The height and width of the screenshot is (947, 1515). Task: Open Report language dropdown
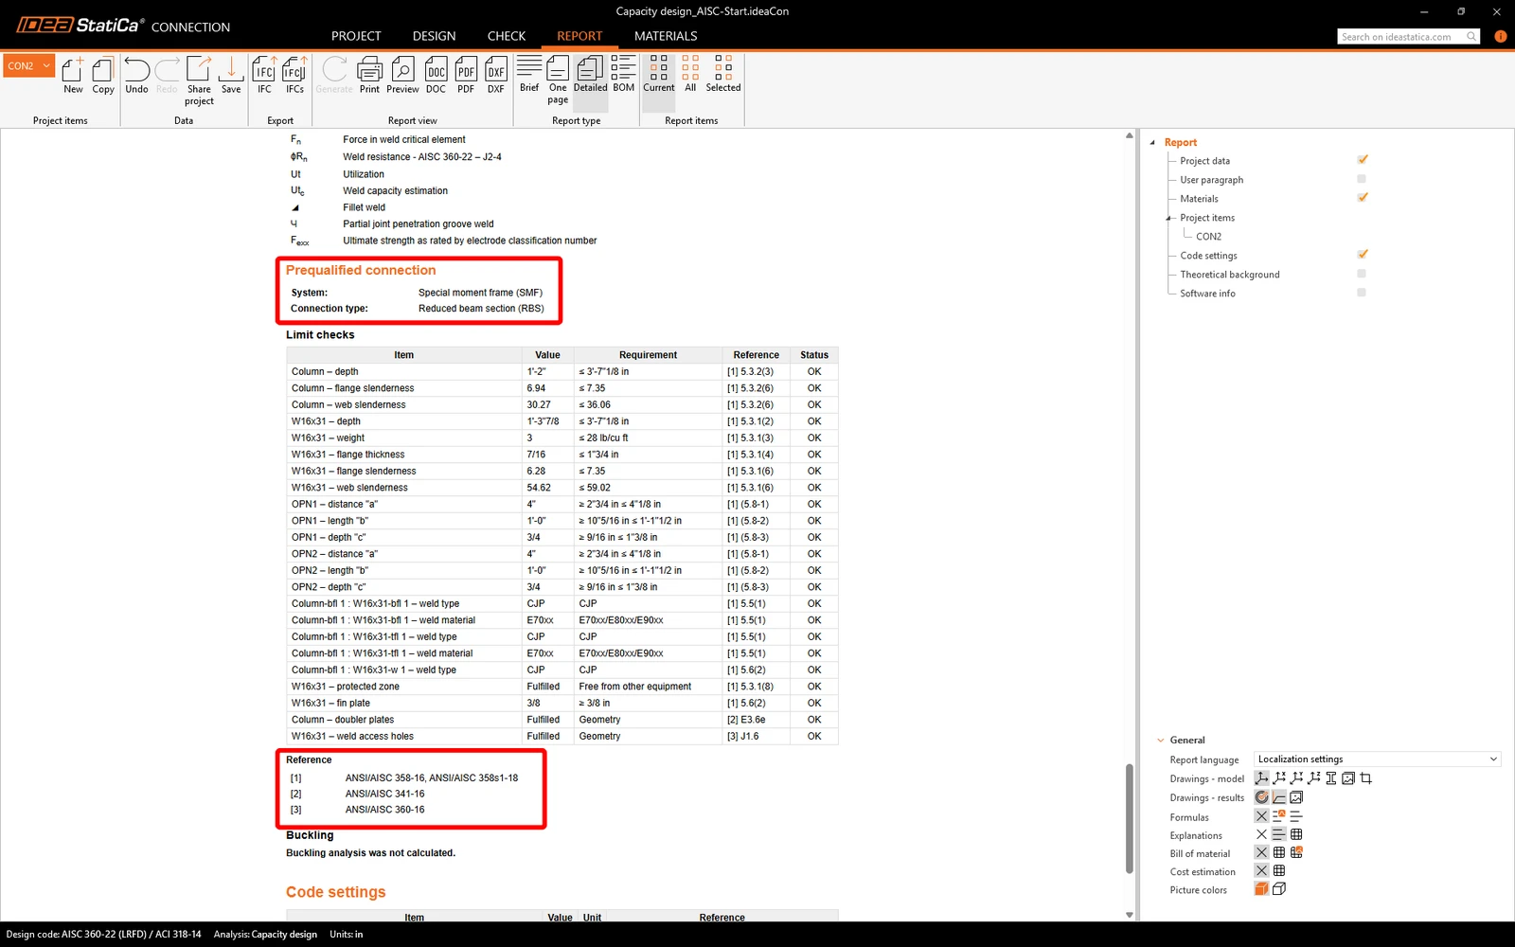click(x=1378, y=759)
